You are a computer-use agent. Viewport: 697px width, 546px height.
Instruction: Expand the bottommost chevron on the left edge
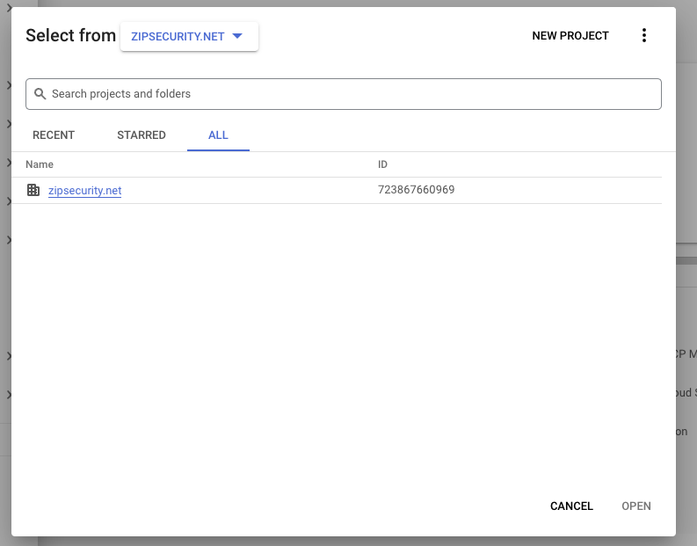(8, 395)
